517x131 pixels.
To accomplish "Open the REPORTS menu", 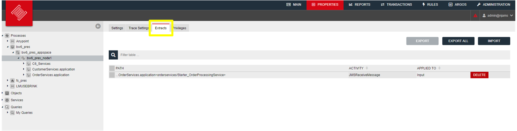I will pyautogui.click(x=360, y=5).
